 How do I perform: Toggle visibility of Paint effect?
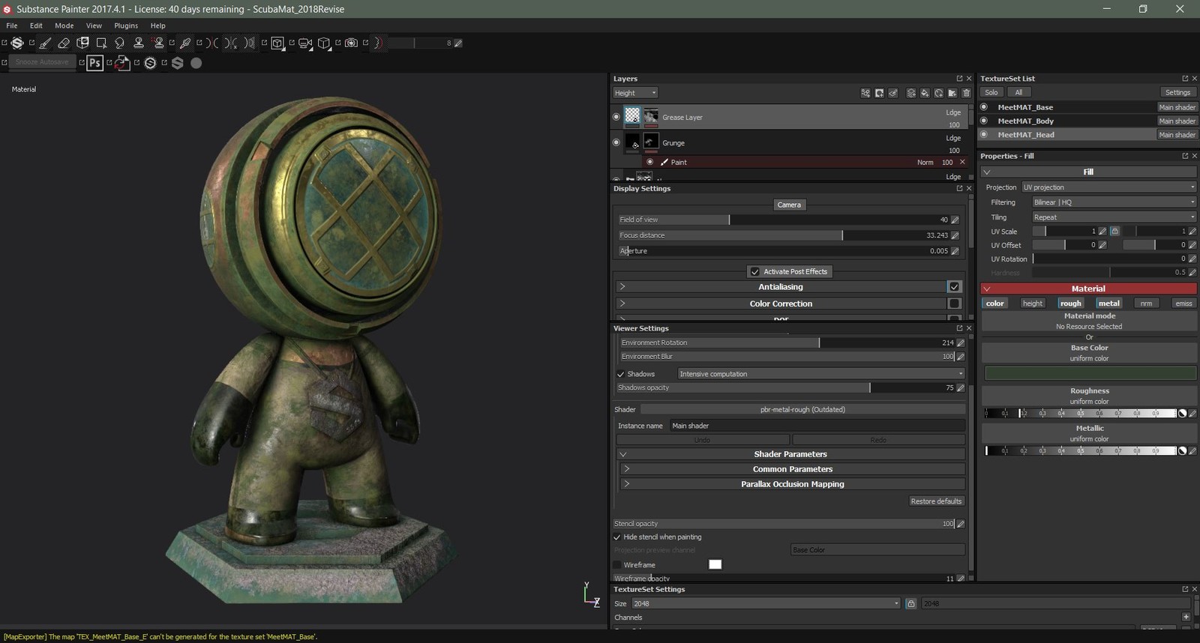tap(650, 162)
